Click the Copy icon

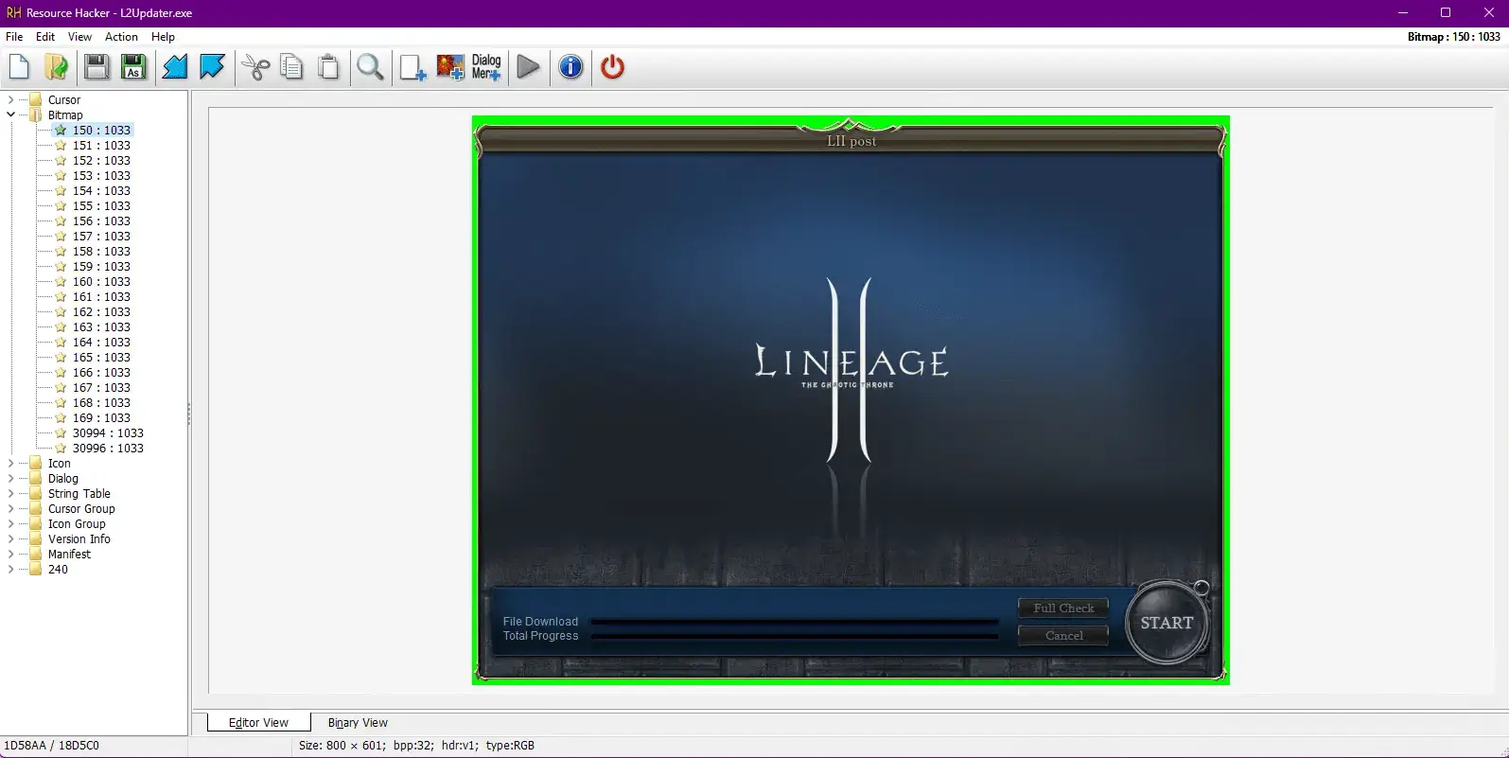pyautogui.click(x=292, y=67)
